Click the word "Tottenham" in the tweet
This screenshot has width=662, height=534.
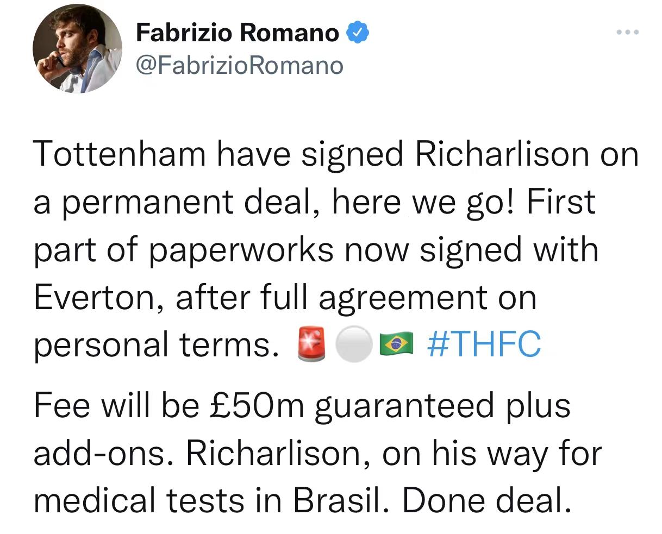120,155
